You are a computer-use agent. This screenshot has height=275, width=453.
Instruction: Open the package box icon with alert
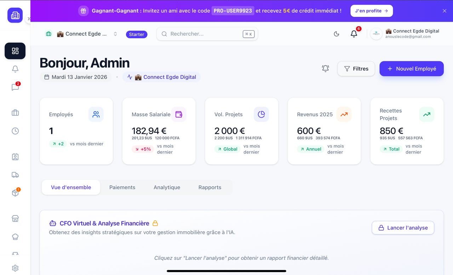pyautogui.click(x=15, y=193)
